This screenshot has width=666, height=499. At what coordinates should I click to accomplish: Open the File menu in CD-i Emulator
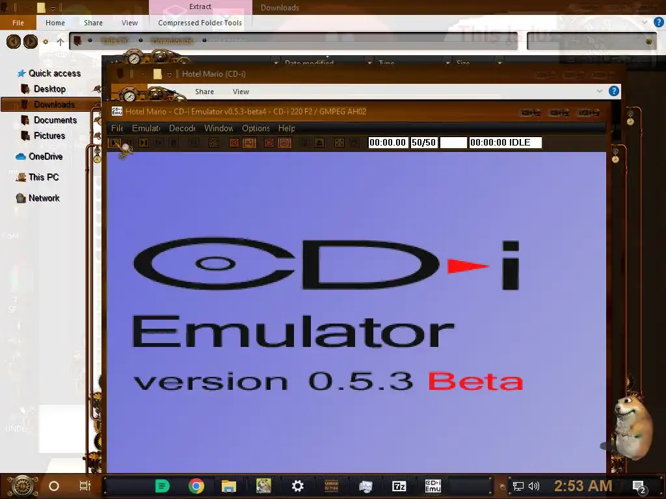coord(117,128)
